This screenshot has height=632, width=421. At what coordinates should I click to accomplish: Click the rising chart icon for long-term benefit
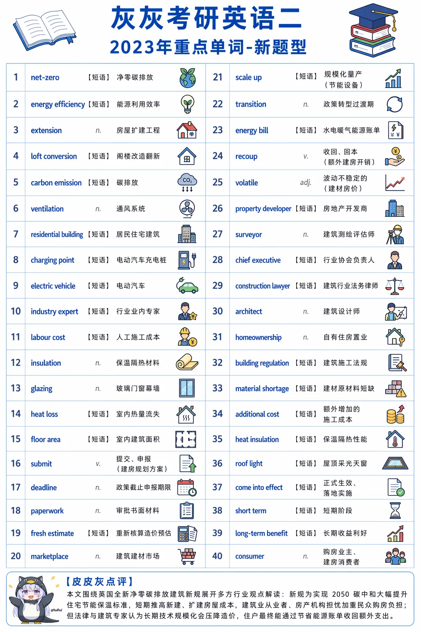tap(395, 533)
